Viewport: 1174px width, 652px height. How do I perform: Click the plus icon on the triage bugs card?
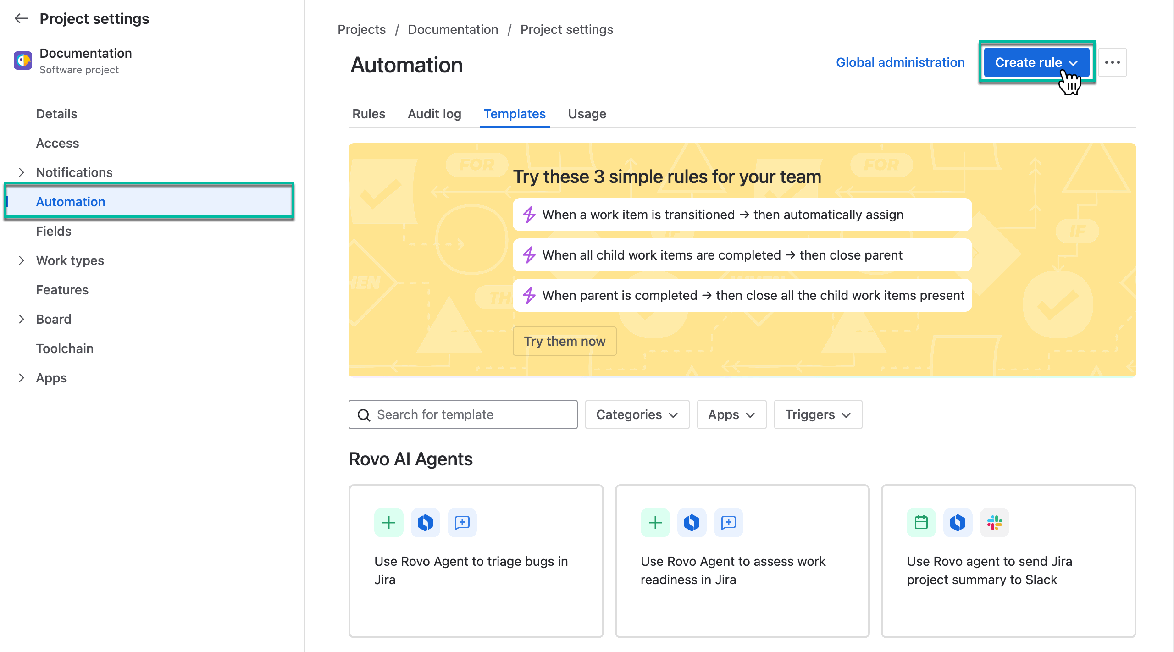tap(388, 522)
